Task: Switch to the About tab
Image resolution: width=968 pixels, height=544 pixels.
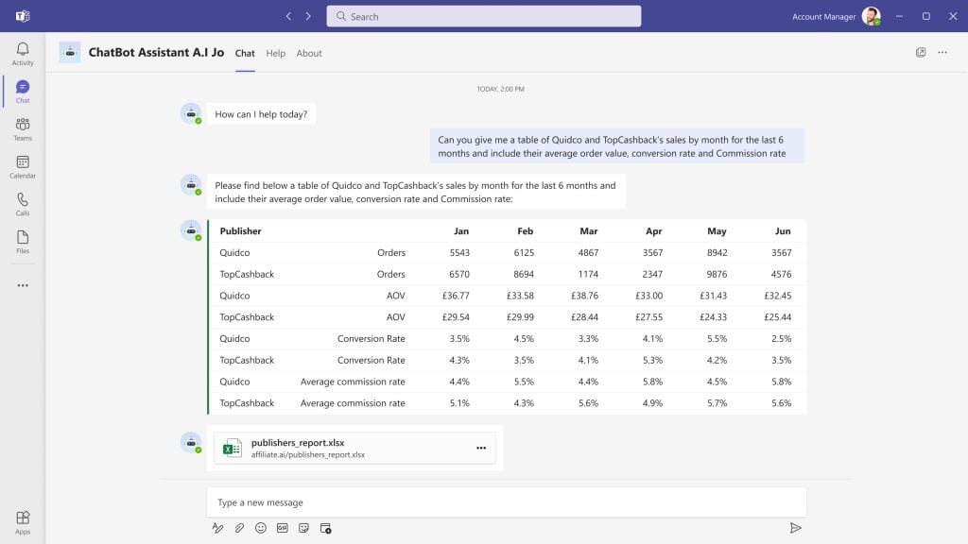Action: [x=309, y=53]
